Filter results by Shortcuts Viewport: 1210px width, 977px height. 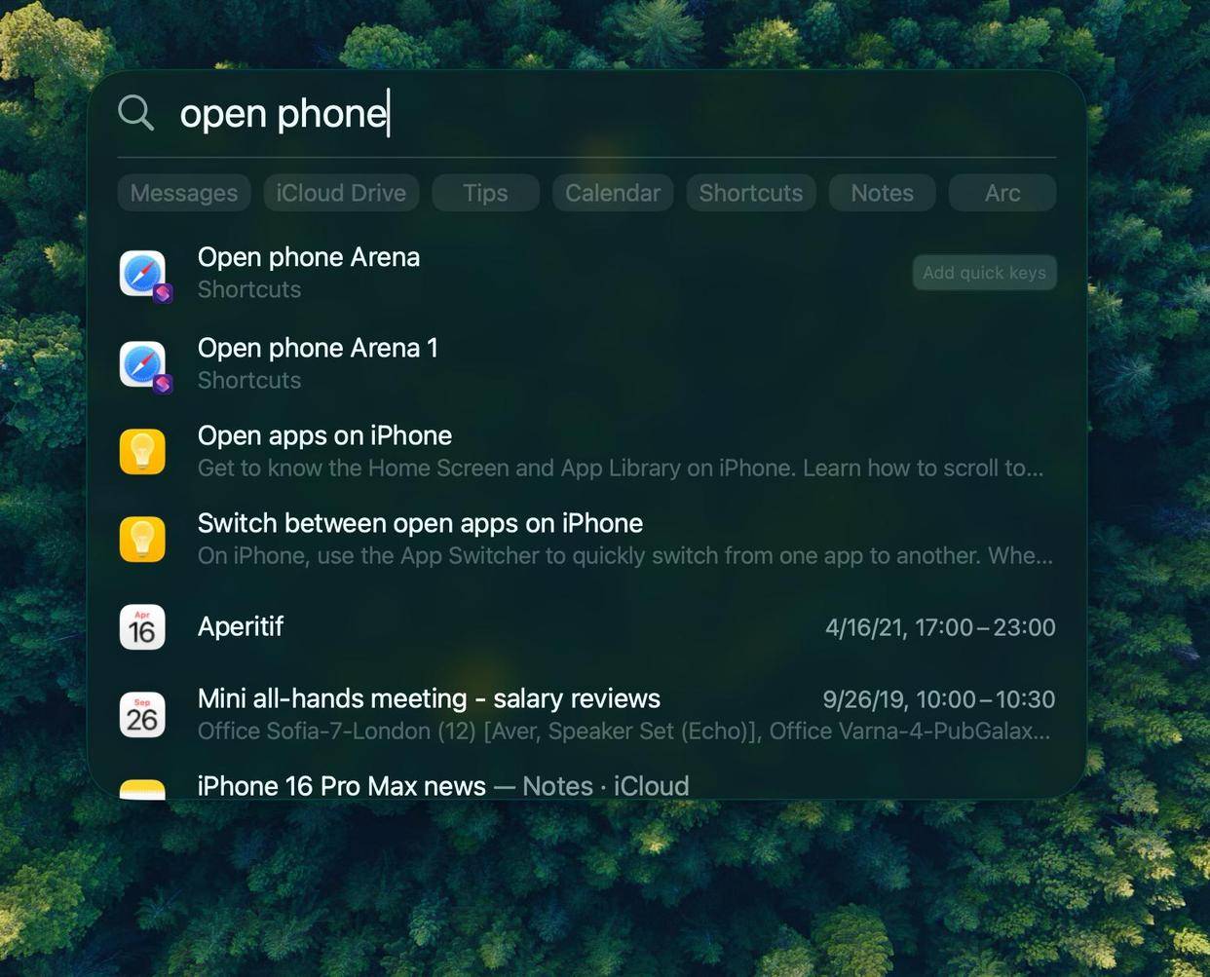751,193
